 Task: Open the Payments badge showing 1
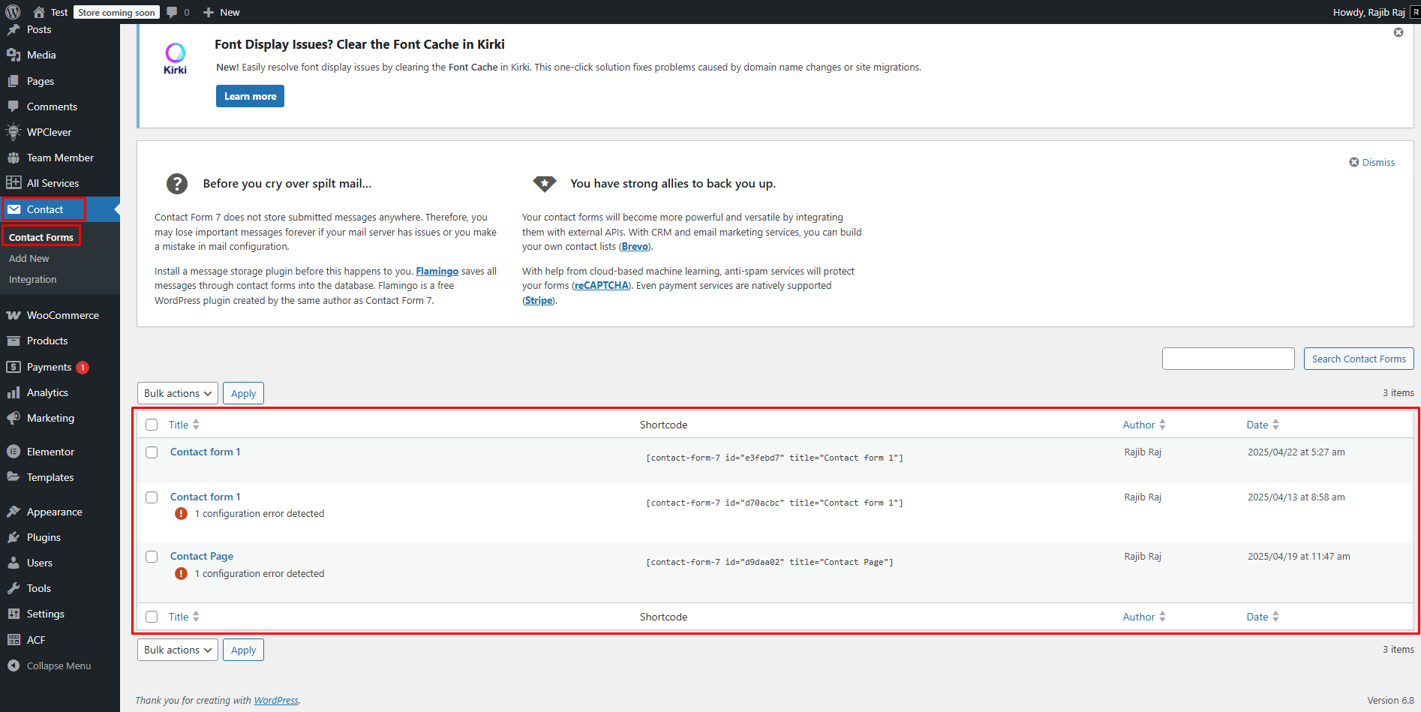[83, 367]
